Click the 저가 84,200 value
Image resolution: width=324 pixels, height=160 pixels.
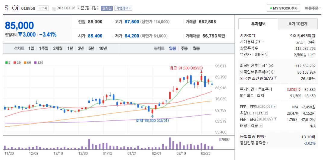point(132,36)
